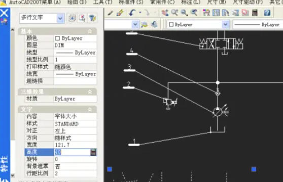Click the 颜色 ByLayer color value
283x182 pixels.
(x=75, y=38)
